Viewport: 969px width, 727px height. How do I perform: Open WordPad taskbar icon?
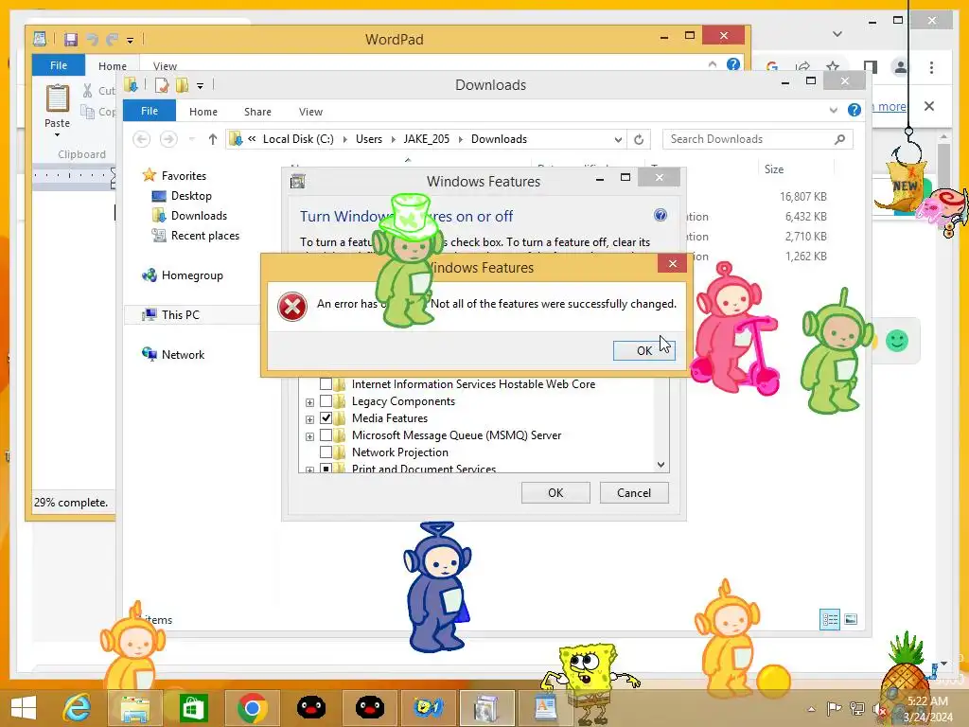545,708
